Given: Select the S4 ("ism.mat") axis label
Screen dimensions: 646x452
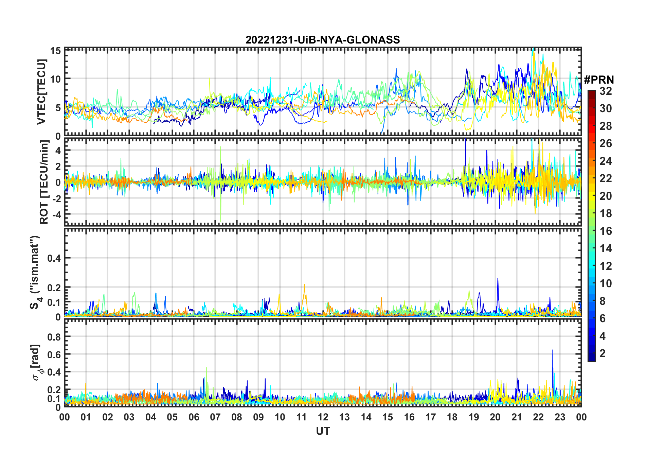Looking at the screenshot, I should [35, 272].
